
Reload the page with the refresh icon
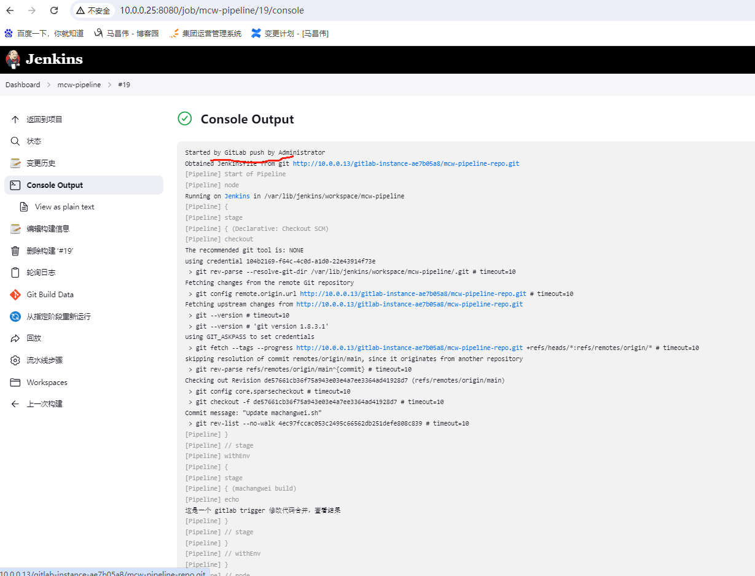[x=54, y=10]
